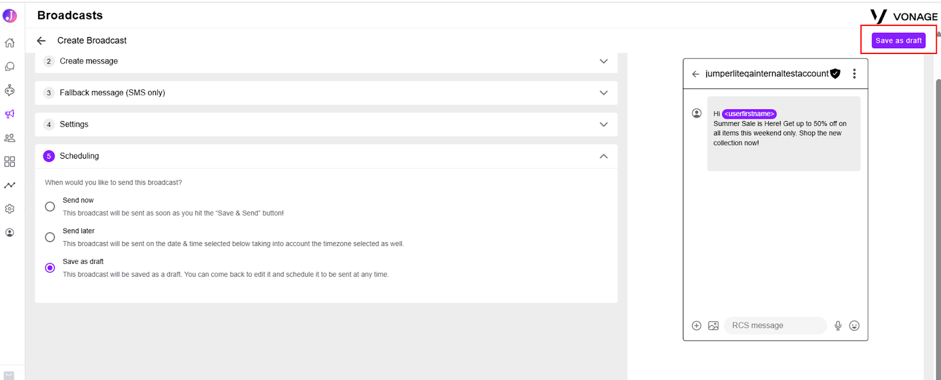This screenshot has width=941, height=380.
Task: Collapse the Scheduling section chevron
Action: pyautogui.click(x=603, y=156)
